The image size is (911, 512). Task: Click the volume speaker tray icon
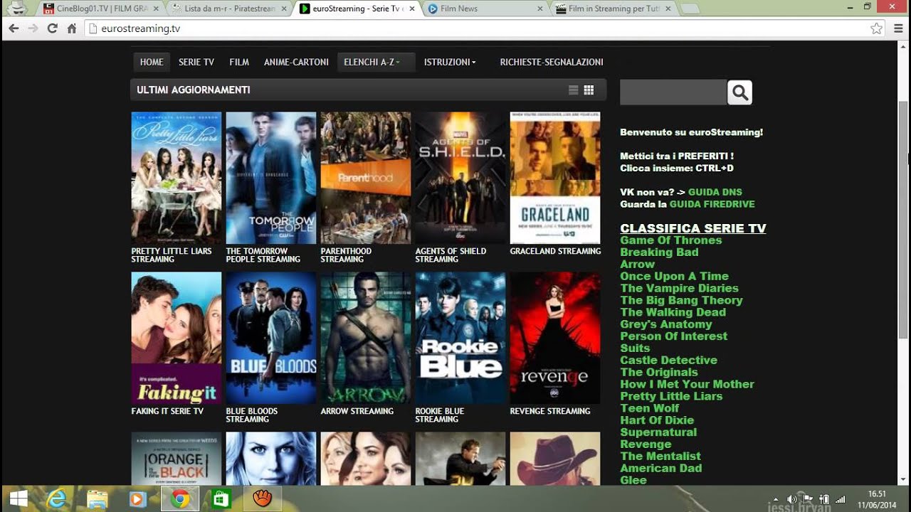tap(792, 499)
